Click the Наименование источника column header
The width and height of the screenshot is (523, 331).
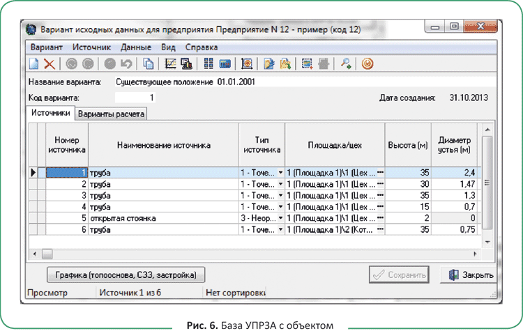(x=163, y=145)
